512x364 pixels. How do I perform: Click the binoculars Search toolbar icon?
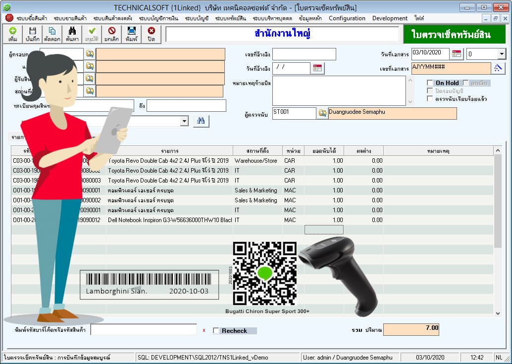click(72, 34)
